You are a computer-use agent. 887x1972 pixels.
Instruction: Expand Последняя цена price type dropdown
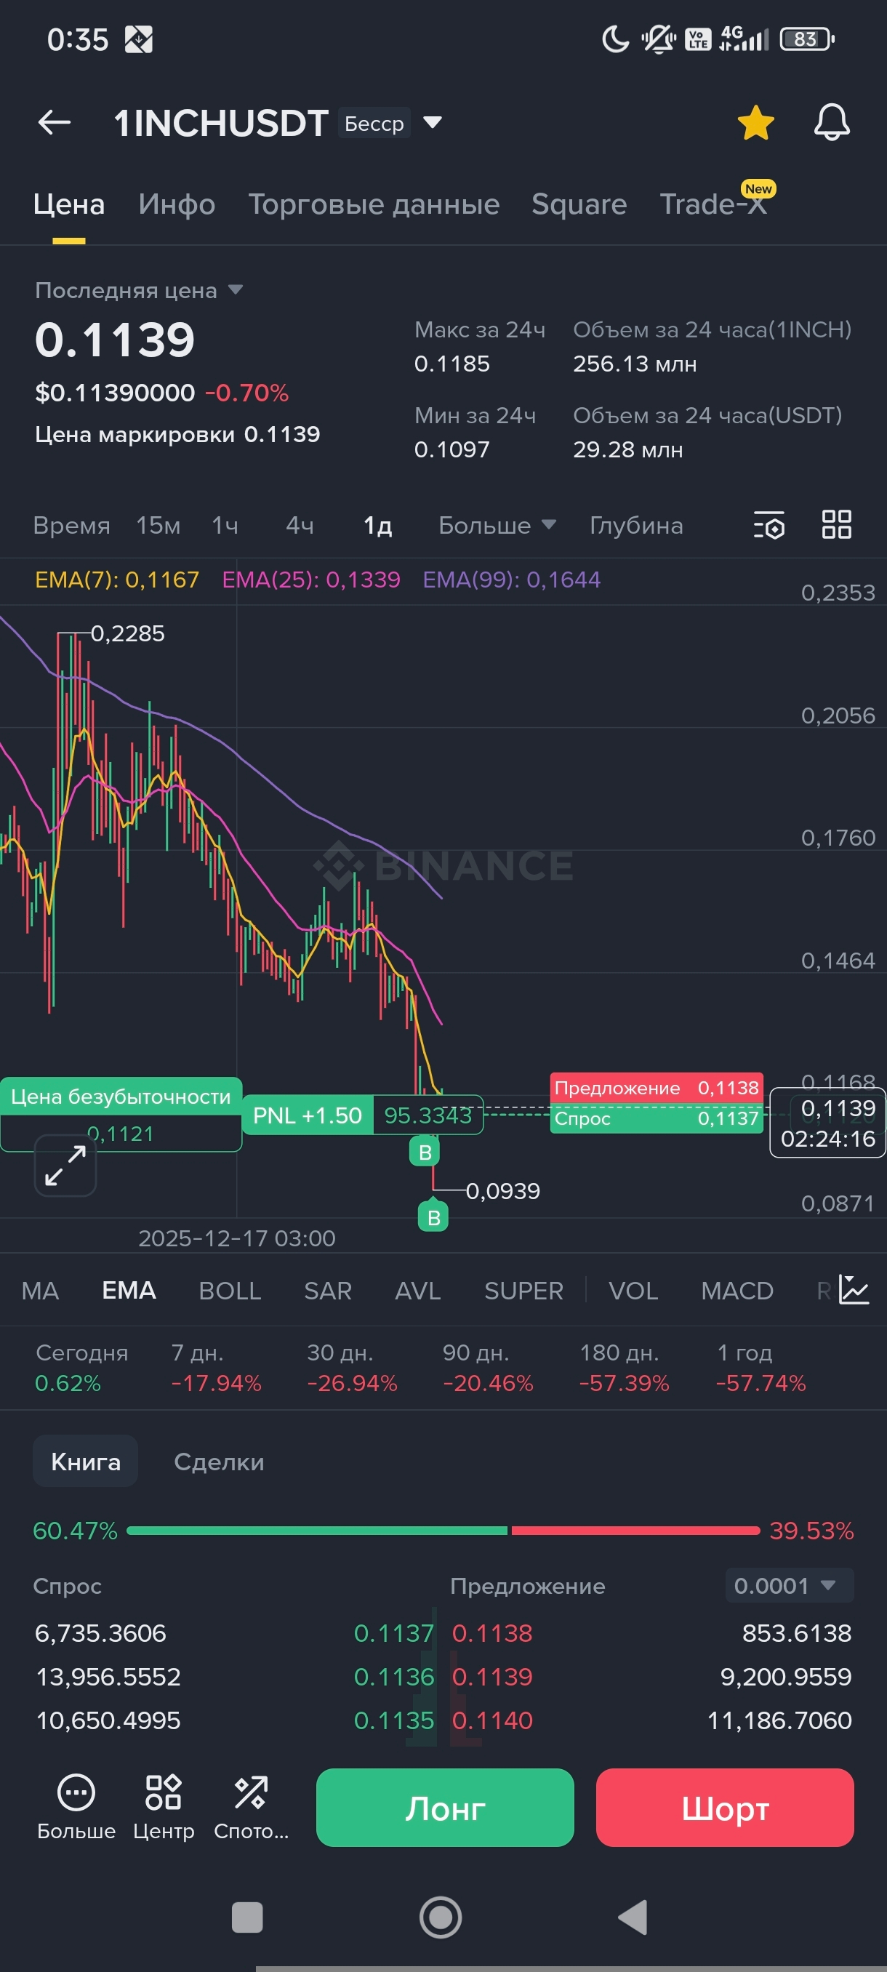[x=236, y=290]
